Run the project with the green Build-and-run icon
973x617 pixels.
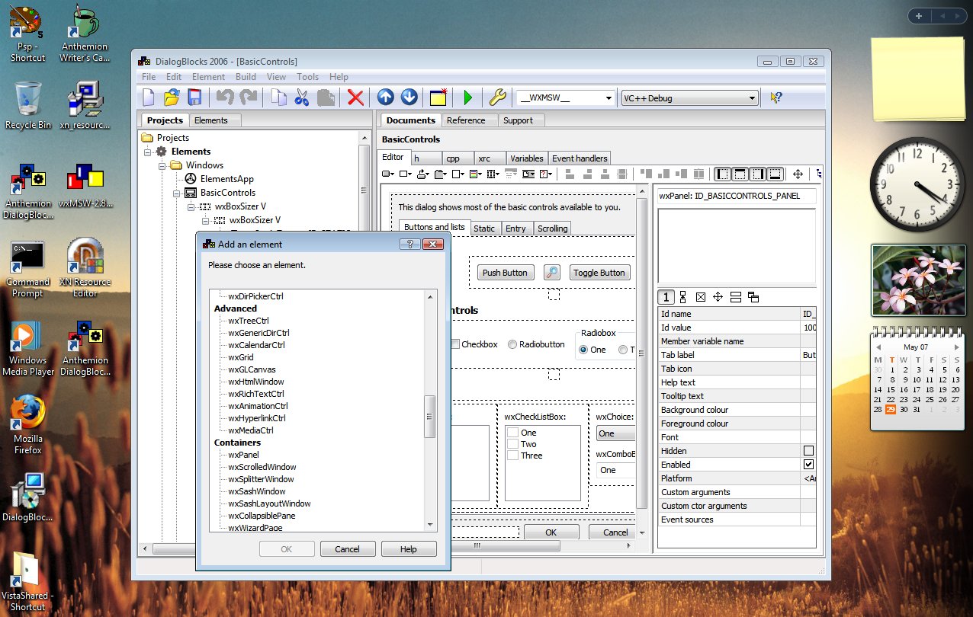click(468, 98)
